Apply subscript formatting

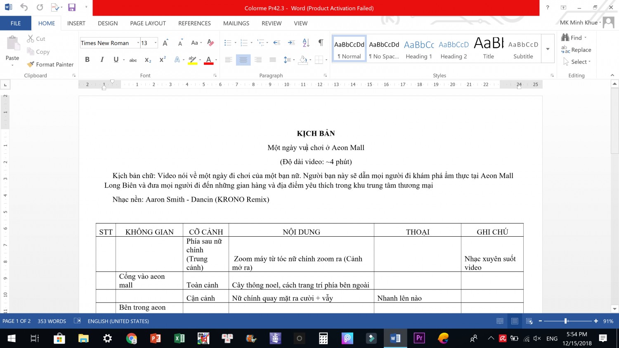point(148,60)
